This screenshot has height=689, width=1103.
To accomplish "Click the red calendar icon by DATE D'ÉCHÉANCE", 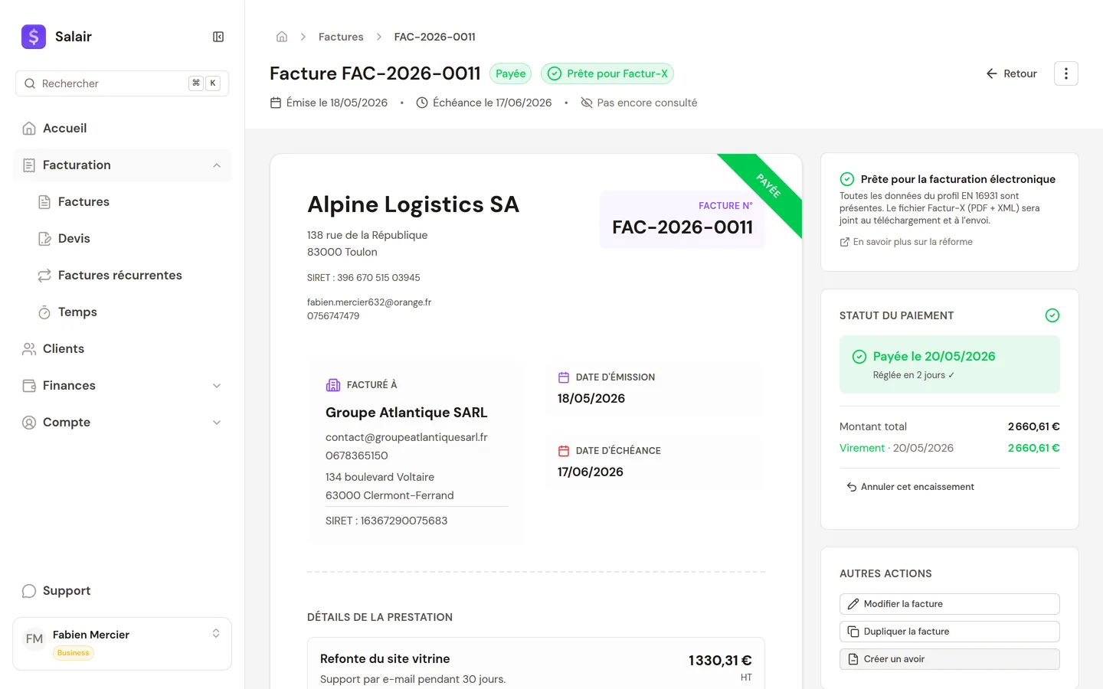I will (564, 451).
